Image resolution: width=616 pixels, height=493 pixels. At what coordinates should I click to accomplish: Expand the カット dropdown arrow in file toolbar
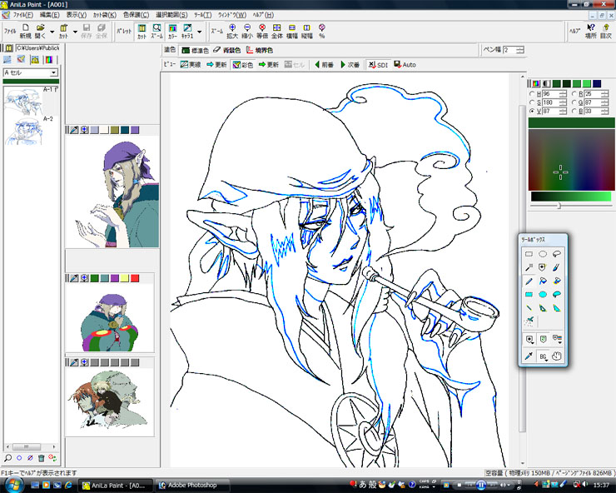[75, 32]
